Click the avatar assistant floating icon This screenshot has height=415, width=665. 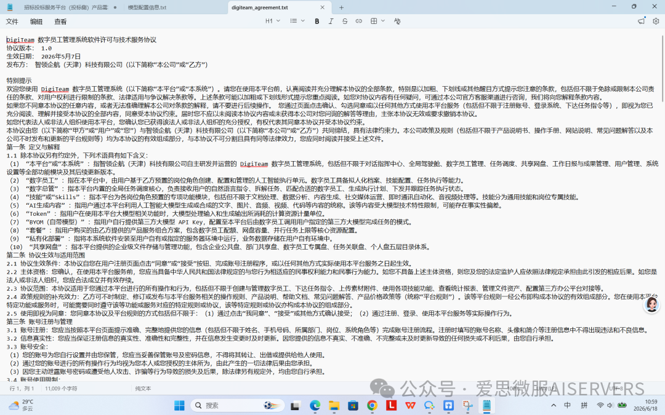tap(652, 304)
